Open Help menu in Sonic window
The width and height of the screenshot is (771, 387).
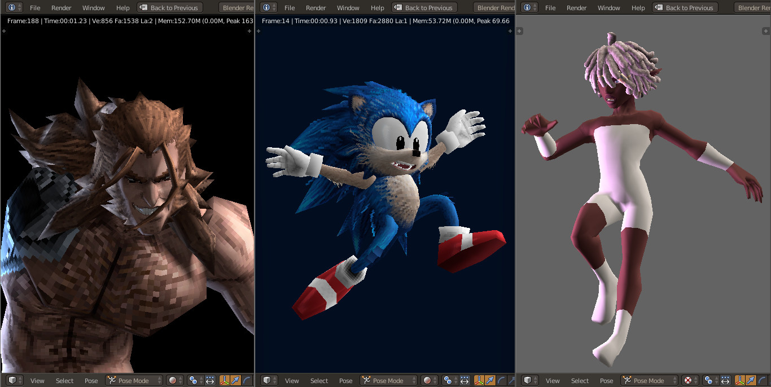(378, 8)
